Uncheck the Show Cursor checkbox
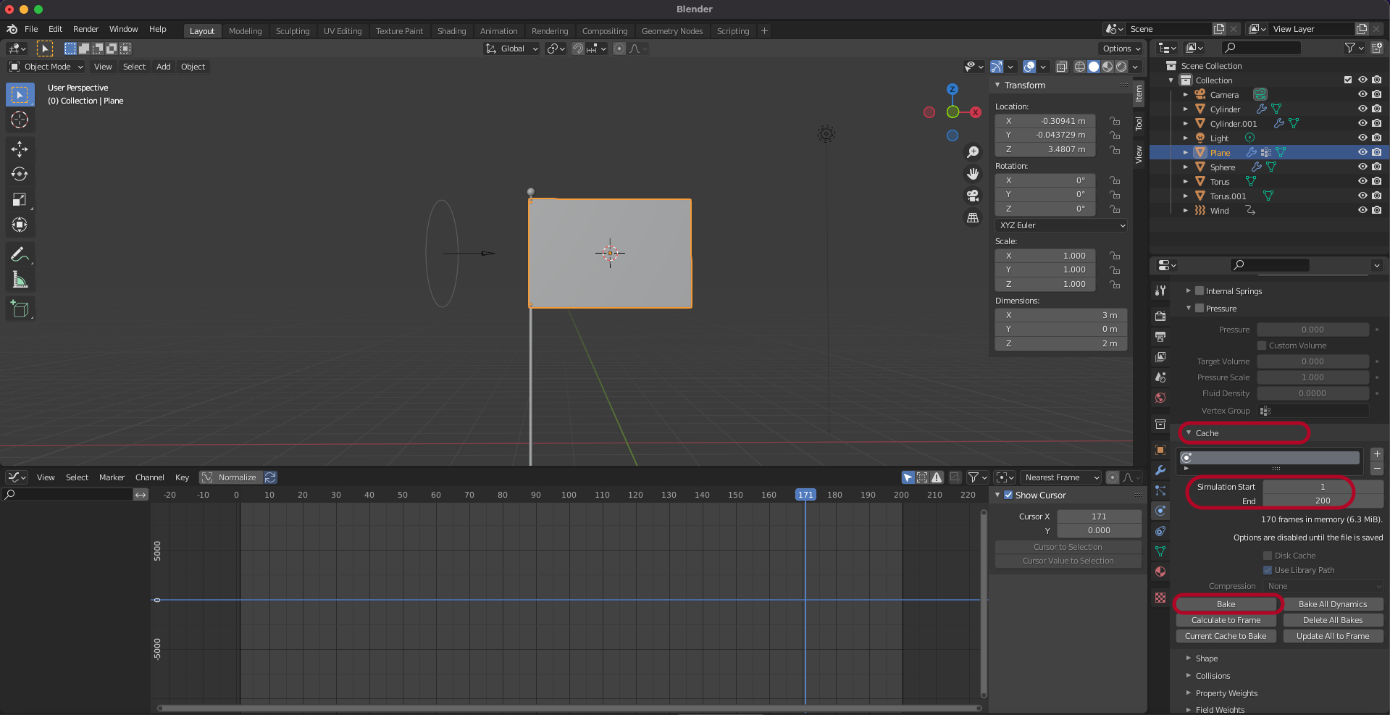Screen dimensions: 1390x715 tap(1008, 496)
